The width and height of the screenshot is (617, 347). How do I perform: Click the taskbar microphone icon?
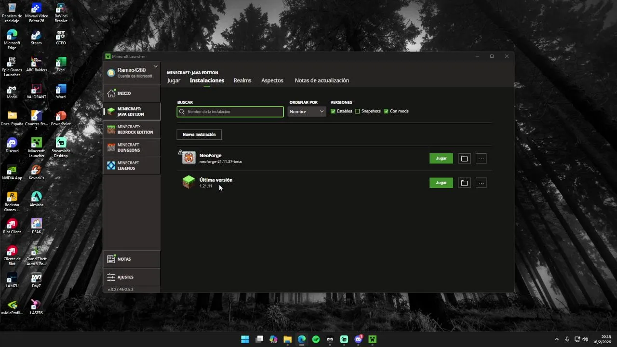(567, 339)
